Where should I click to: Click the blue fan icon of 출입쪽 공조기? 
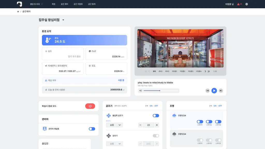click(x=108, y=116)
